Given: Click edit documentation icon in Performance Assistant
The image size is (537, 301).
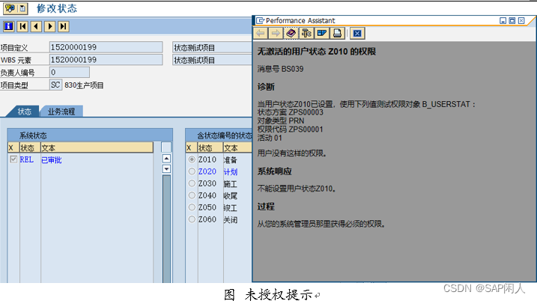Looking at the screenshot, I should (321, 33).
